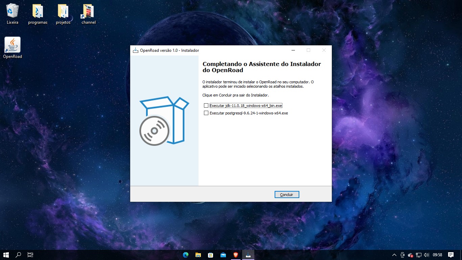Viewport: 462px width, 260px height.
Task: Close the OpenRoad installer window
Action: pyautogui.click(x=324, y=50)
